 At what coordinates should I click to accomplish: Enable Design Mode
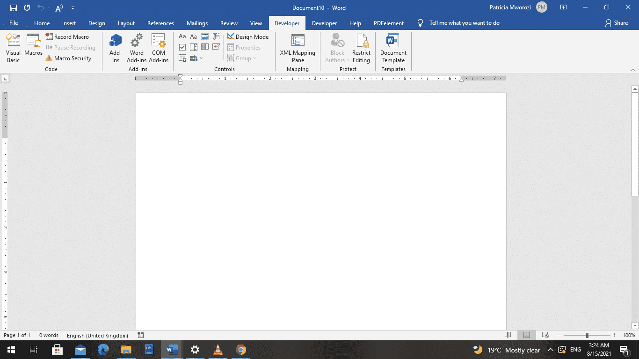[248, 36]
